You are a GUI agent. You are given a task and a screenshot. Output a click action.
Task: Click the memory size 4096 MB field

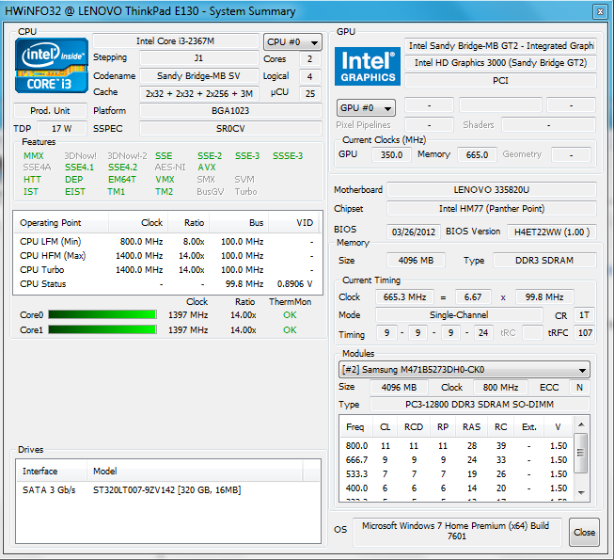[x=416, y=260]
